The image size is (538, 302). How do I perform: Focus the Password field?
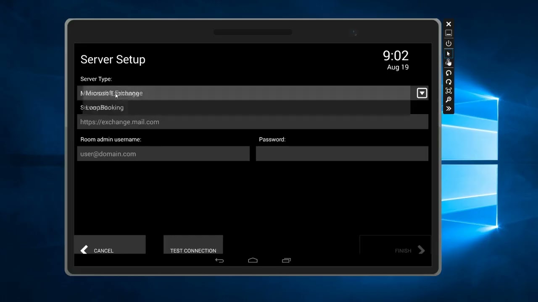pyautogui.click(x=342, y=154)
